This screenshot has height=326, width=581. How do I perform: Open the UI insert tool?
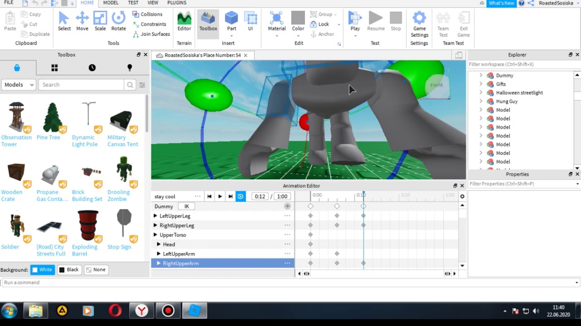251,22
